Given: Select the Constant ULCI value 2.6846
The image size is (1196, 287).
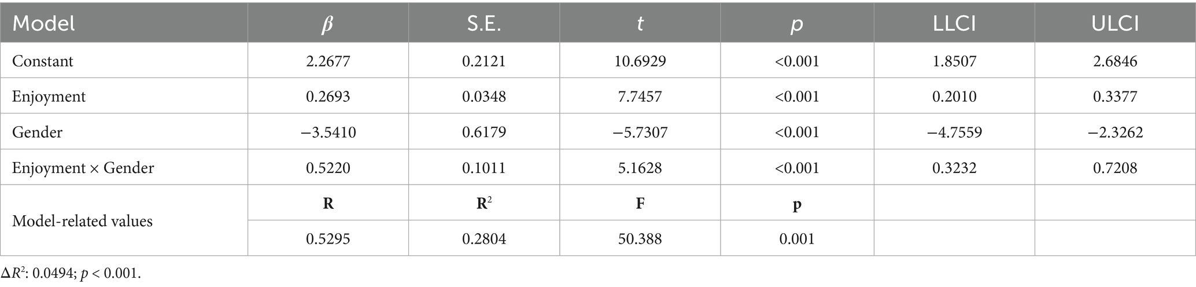Looking at the screenshot, I should pyautogui.click(x=1114, y=61).
